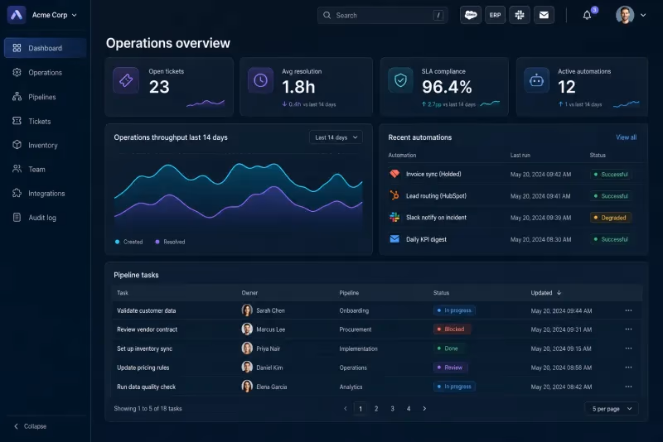Open the mail envelope icon in header
This screenshot has width=663, height=442.
[x=544, y=15]
